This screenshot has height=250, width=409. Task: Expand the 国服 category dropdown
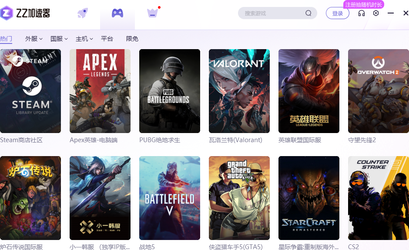59,39
